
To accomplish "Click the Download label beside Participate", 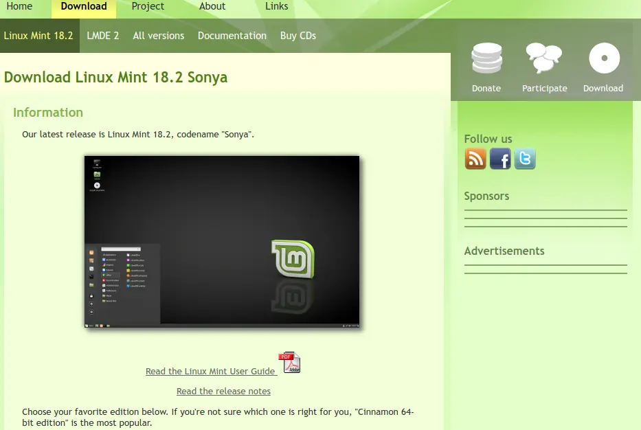I will (603, 89).
